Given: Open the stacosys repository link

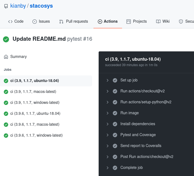Looking at the screenshot, I should pos(41,6).
